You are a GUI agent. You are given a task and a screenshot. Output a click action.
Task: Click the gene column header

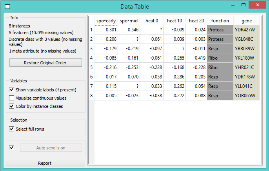[247, 21]
